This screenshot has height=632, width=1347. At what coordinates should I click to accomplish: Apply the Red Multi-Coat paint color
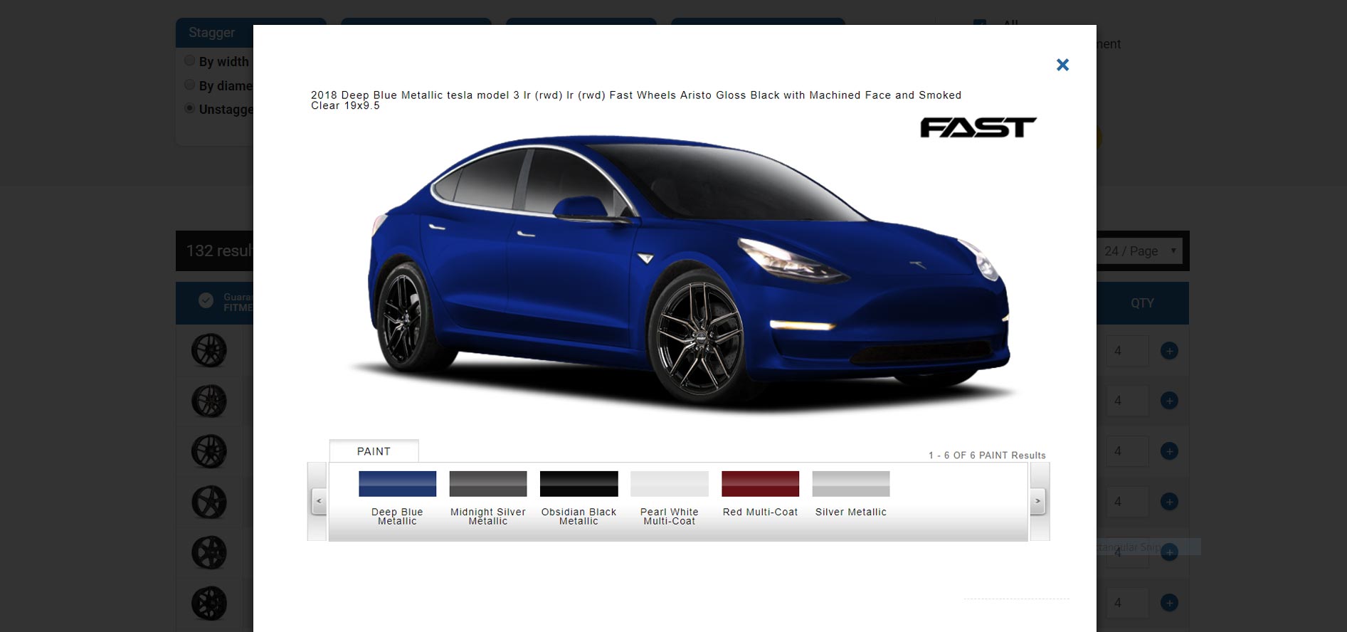coord(760,484)
